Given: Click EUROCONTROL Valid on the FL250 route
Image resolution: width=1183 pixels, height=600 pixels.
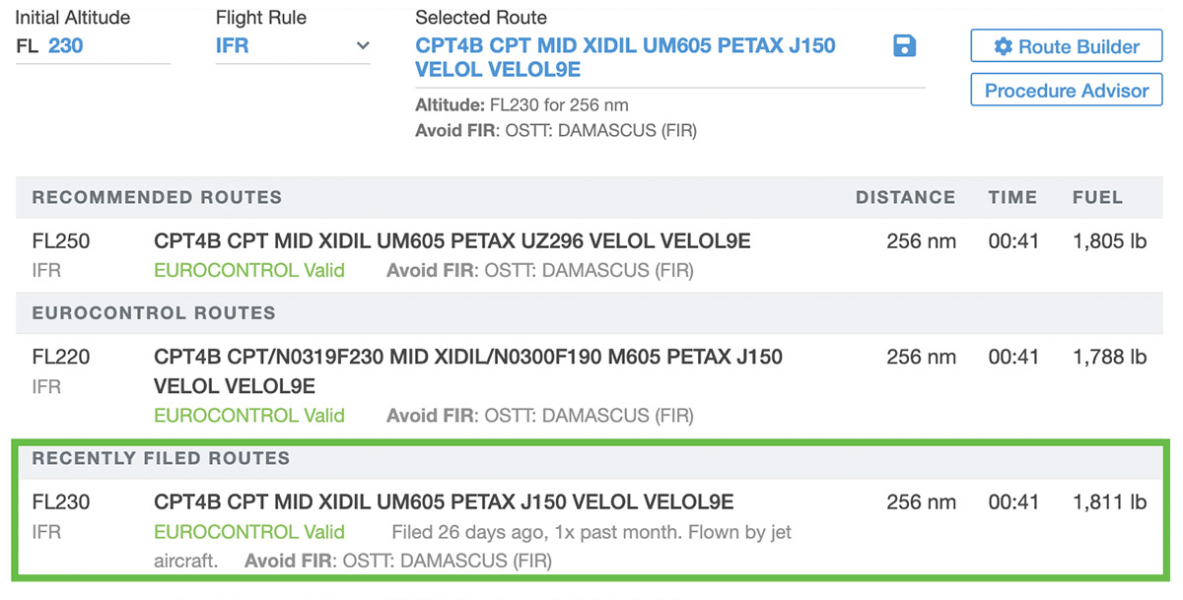Looking at the screenshot, I should 249,270.
